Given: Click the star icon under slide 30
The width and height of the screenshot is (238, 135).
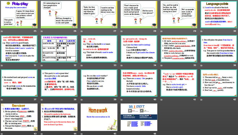Looking at the screenshot, I should coord(202,31).
